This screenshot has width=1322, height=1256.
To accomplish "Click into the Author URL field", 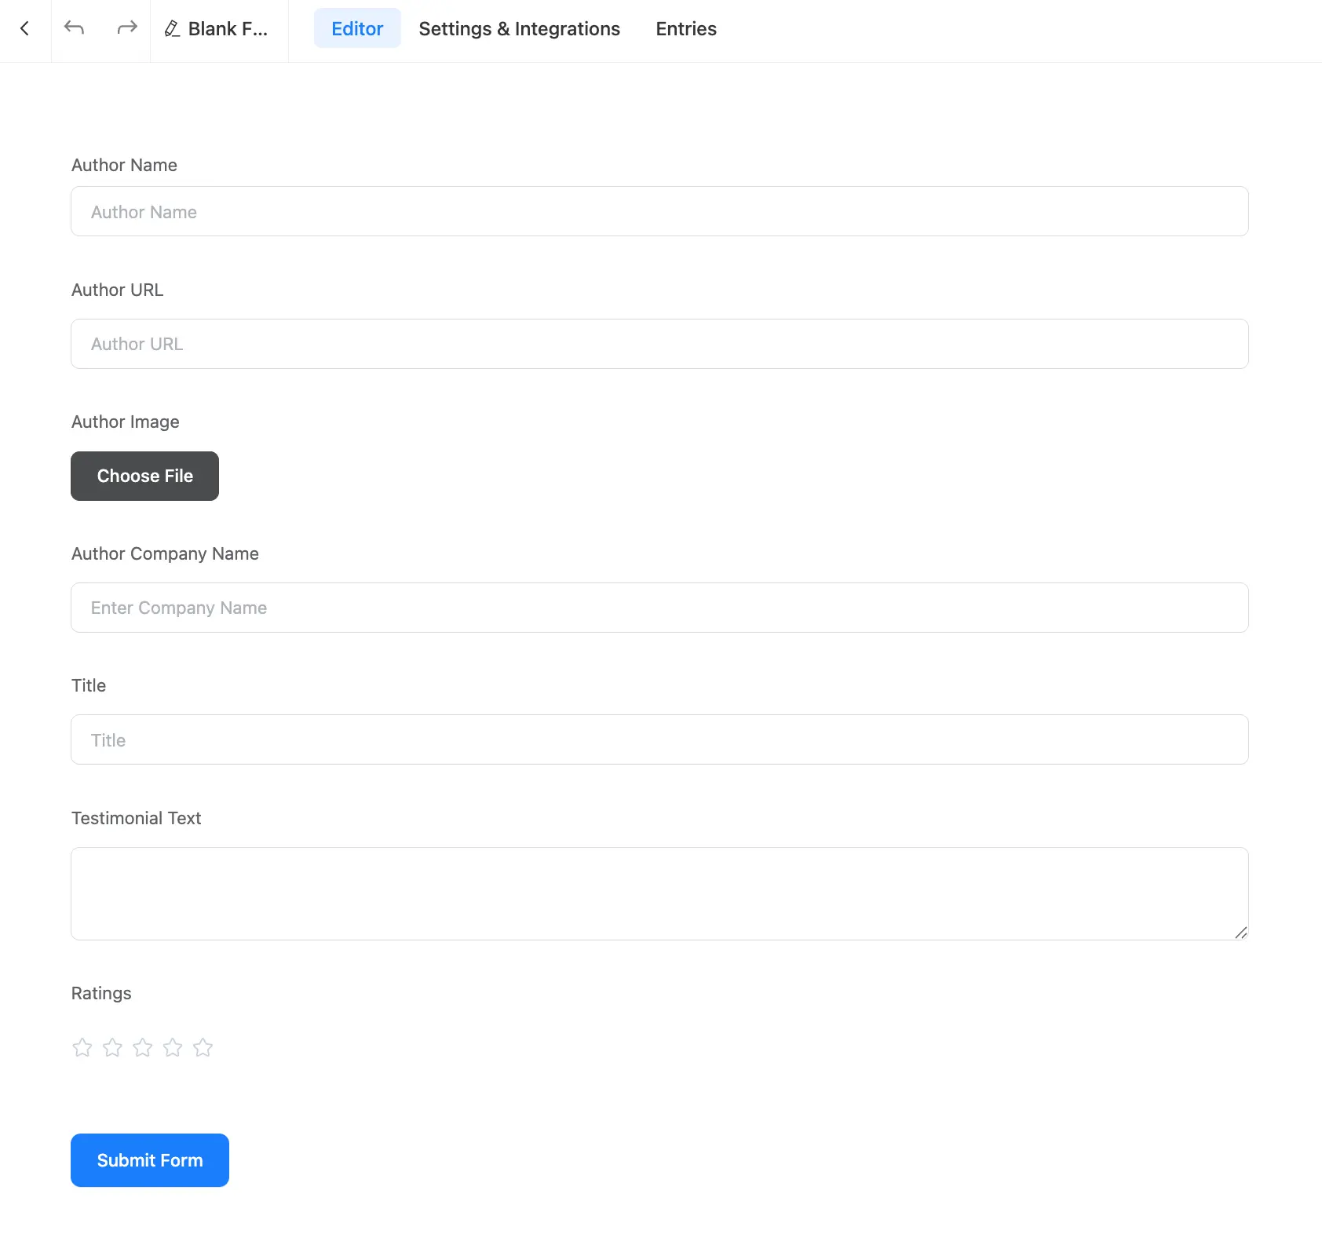I will 659,344.
